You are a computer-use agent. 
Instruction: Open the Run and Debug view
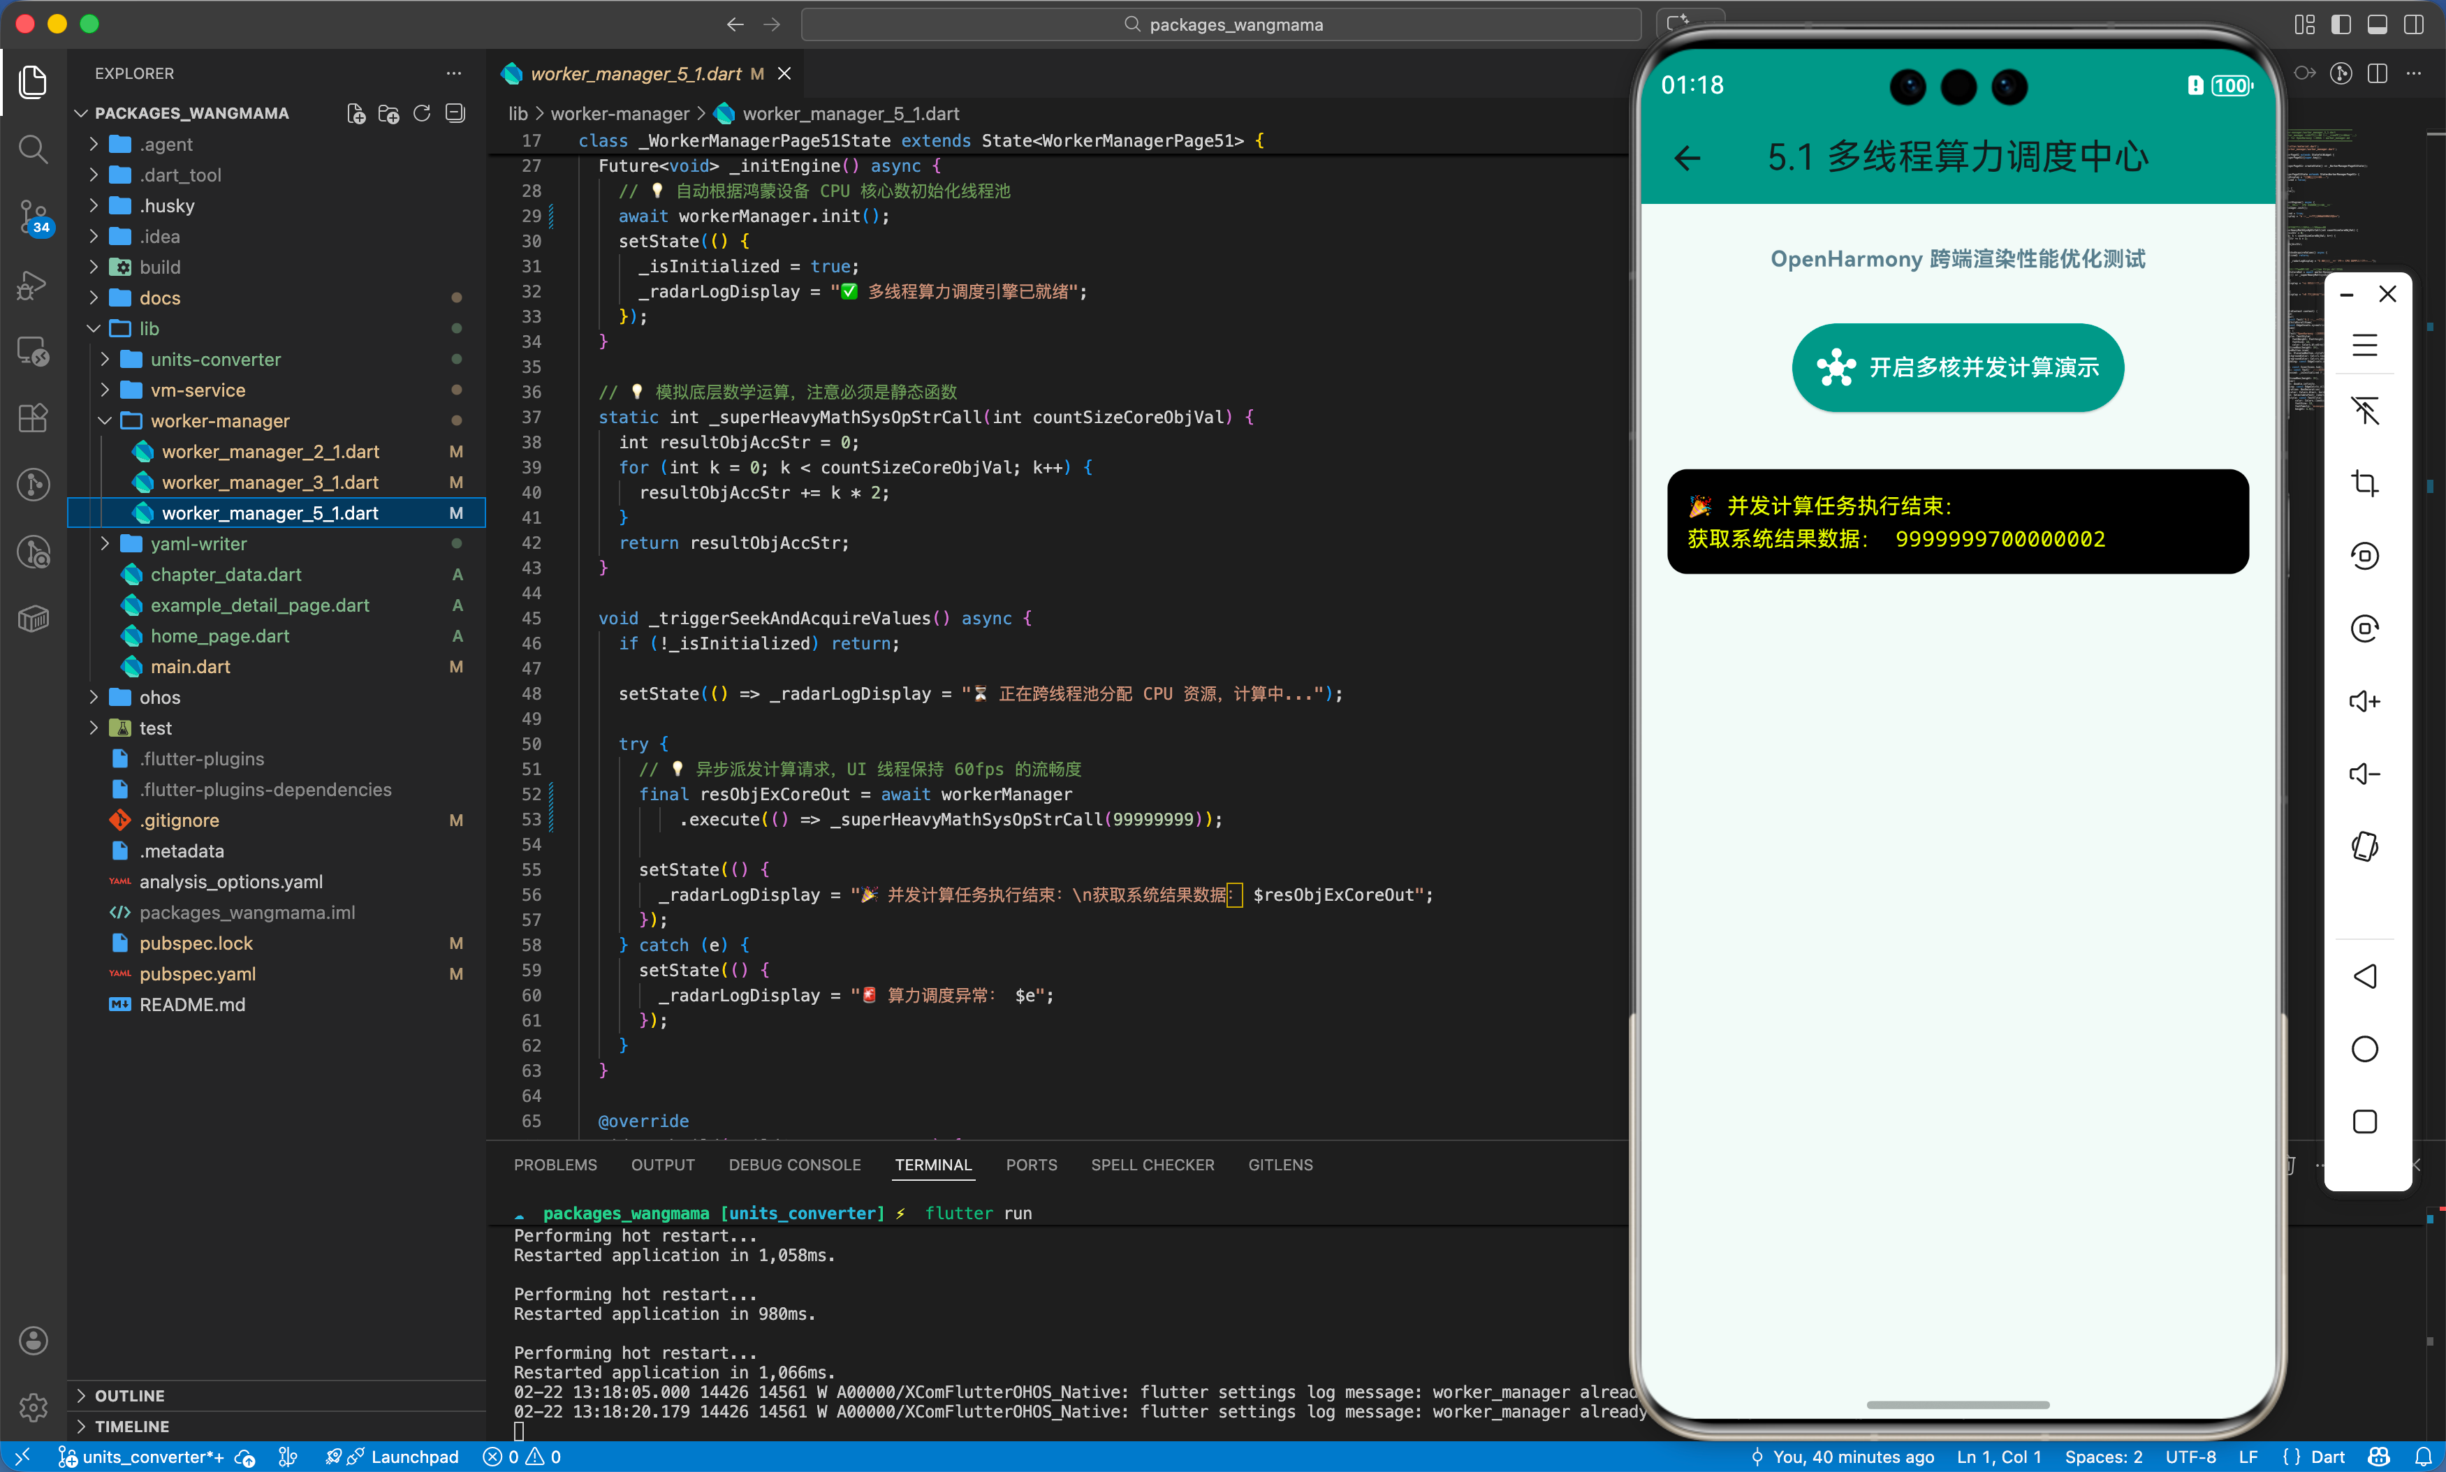(x=33, y=285)
